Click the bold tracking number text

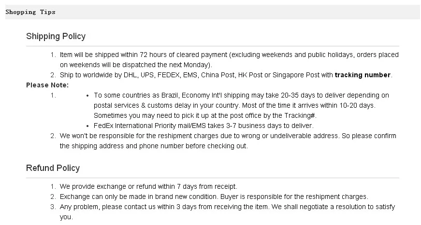pyautogui.click(x=363, y=75)
